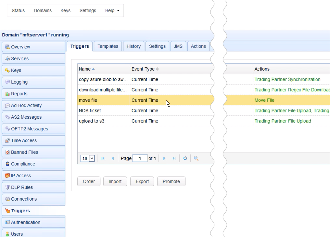The image size is (330, 237).
Task: Open the Move File action link
Action: pyautogui.click(x=264, y=100)
